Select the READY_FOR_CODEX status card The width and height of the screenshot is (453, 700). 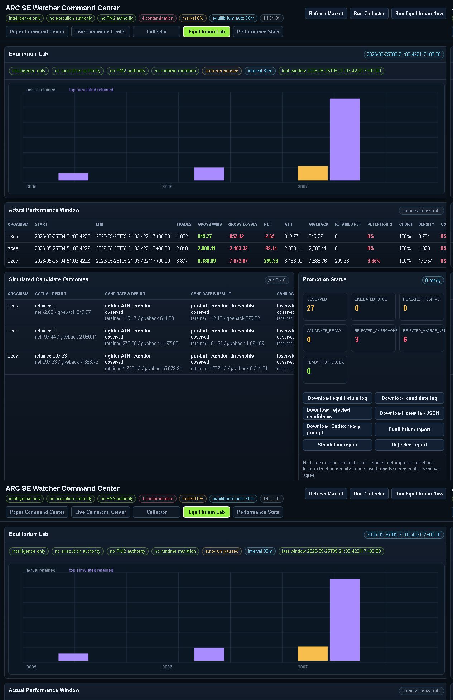(325, 369)
